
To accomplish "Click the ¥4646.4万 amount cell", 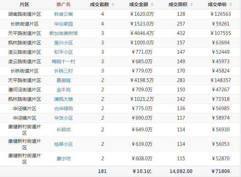I will [142, 33].
